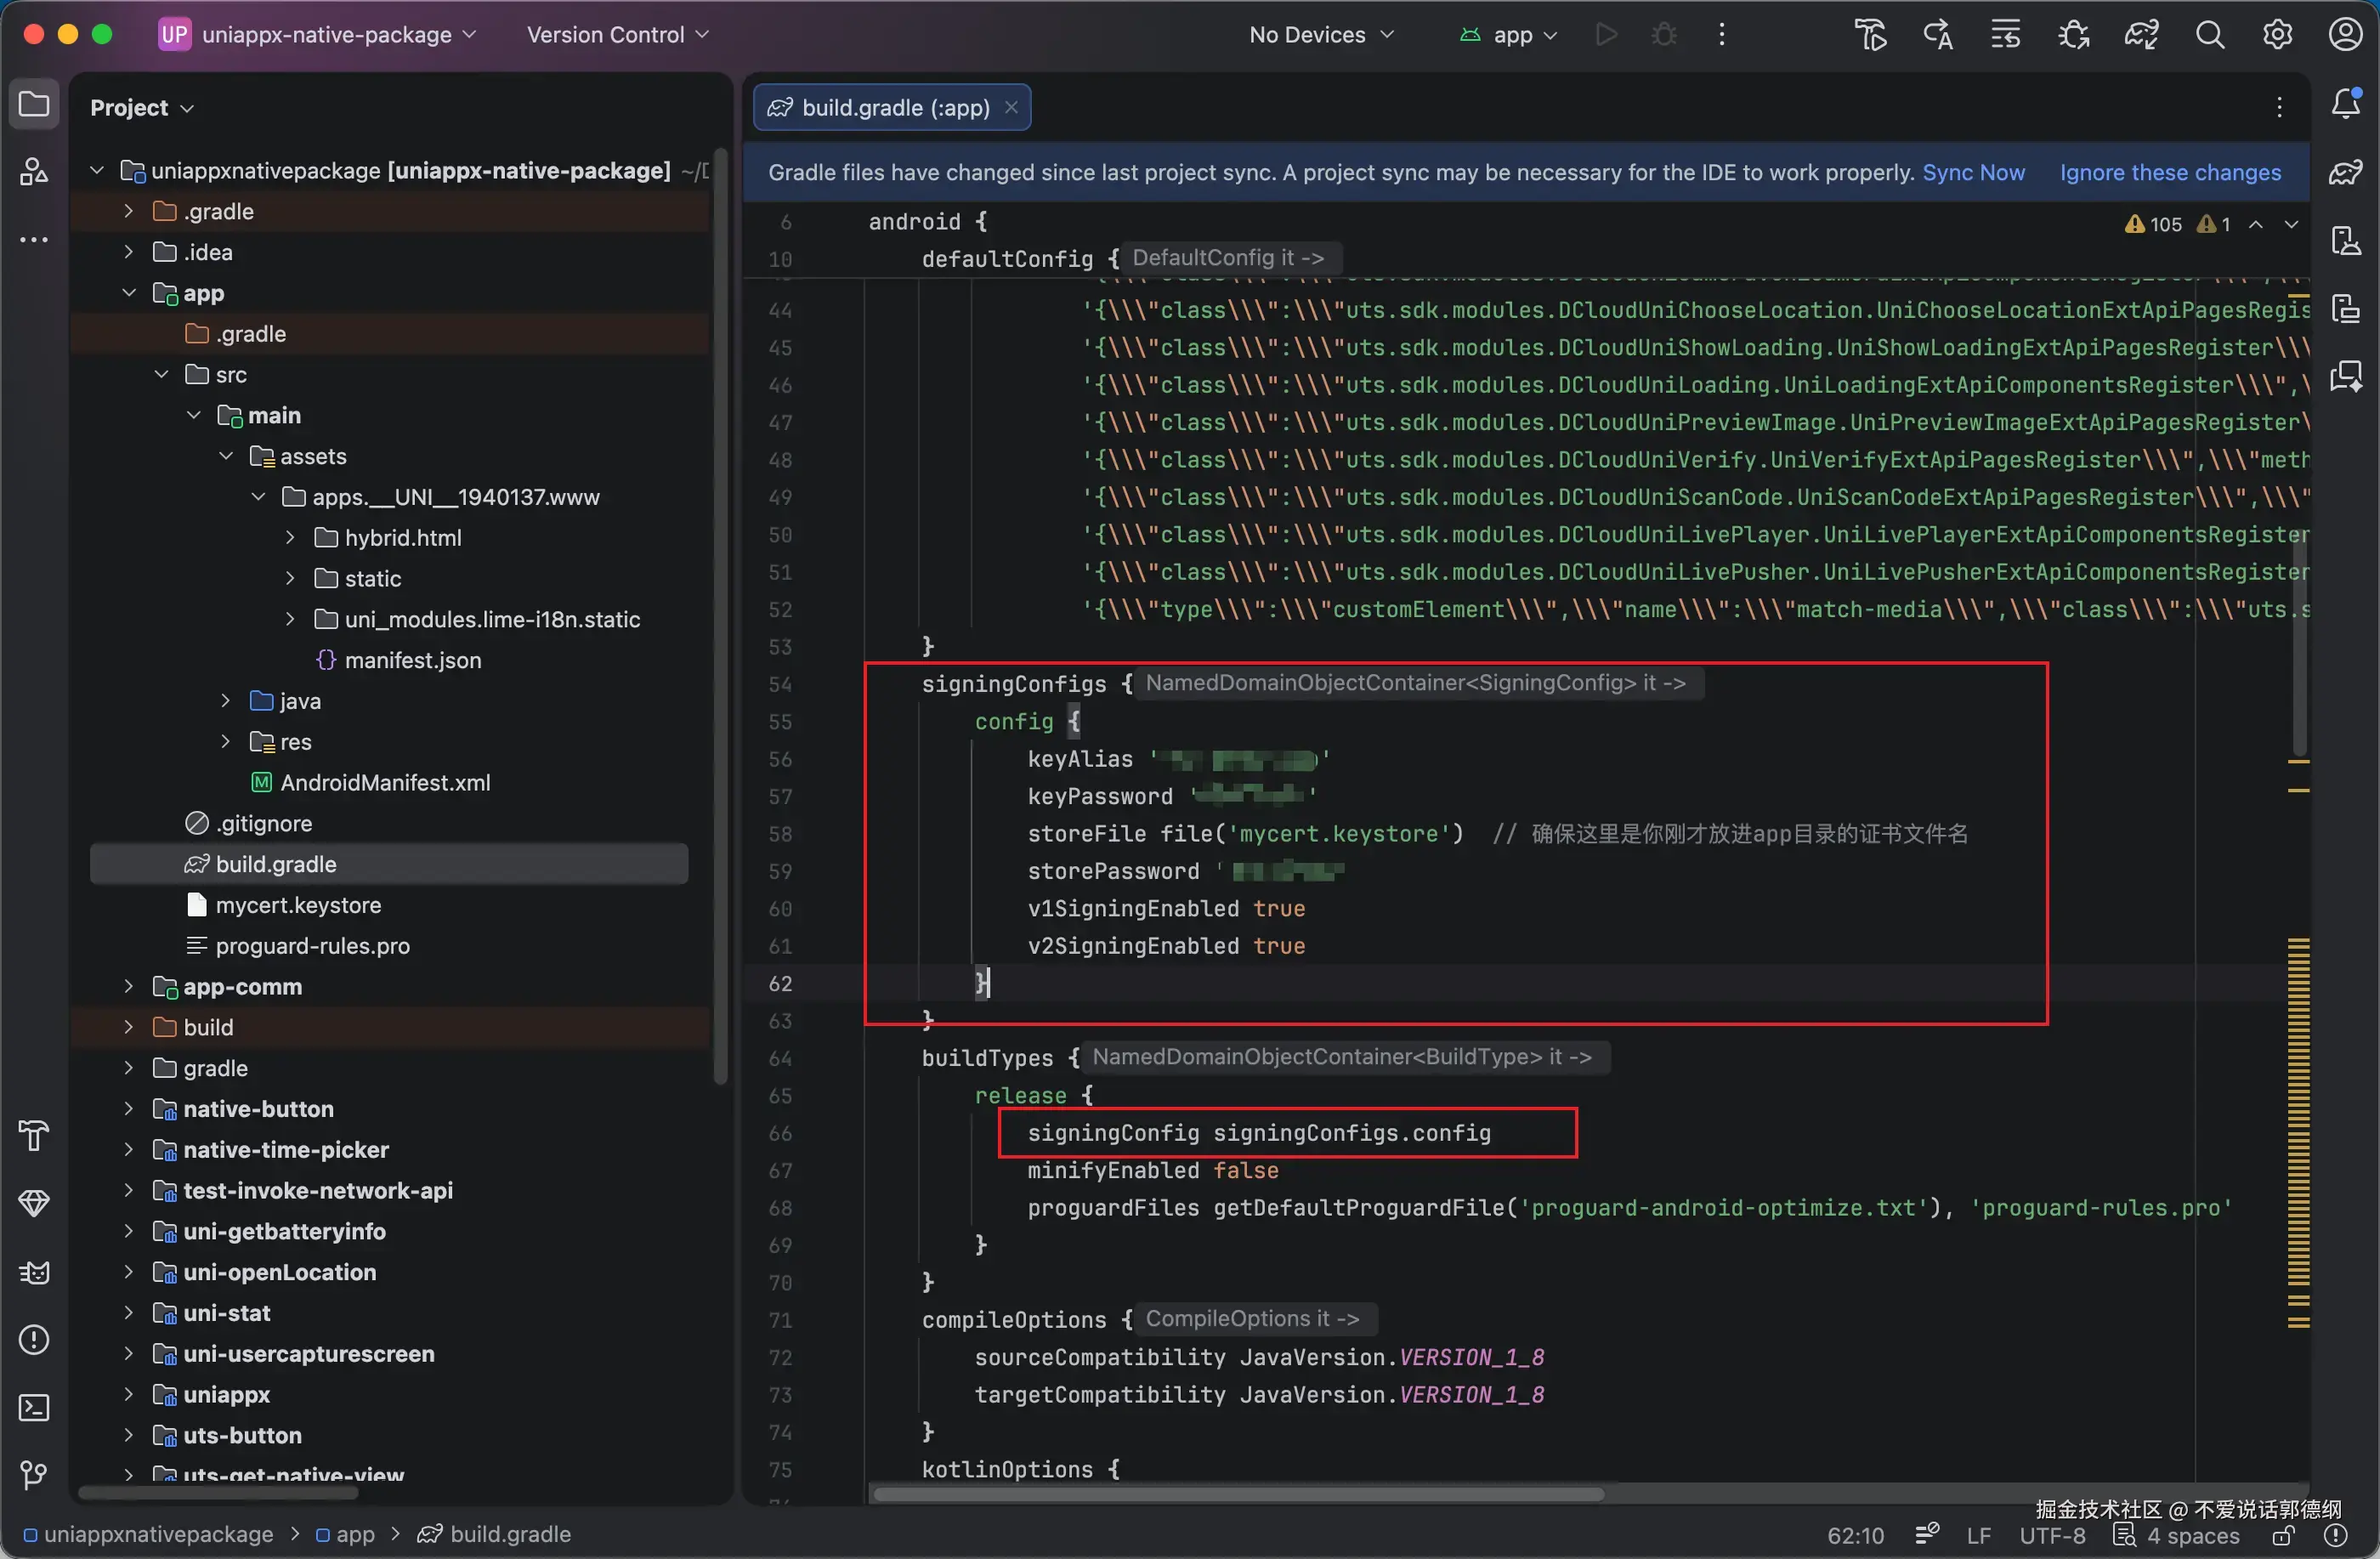The width and height of the screenshot is (2380, 1559).
Task: Open the Terminal tool window
Action: point(34,1408)
